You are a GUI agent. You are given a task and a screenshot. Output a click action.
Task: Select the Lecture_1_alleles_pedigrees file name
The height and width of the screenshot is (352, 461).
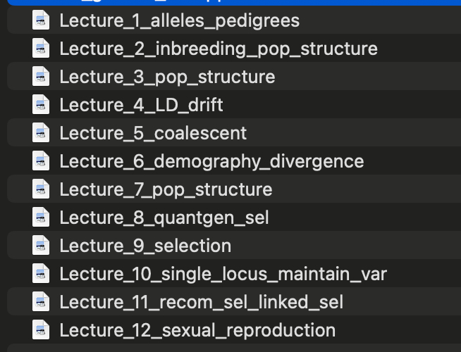pos(179,20)
